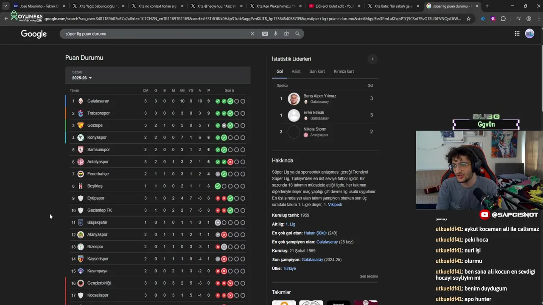The height and width of the screenshot is (305, 543).
Task: Click the Geri bildirim feedback link
Action: coord(369,276)
